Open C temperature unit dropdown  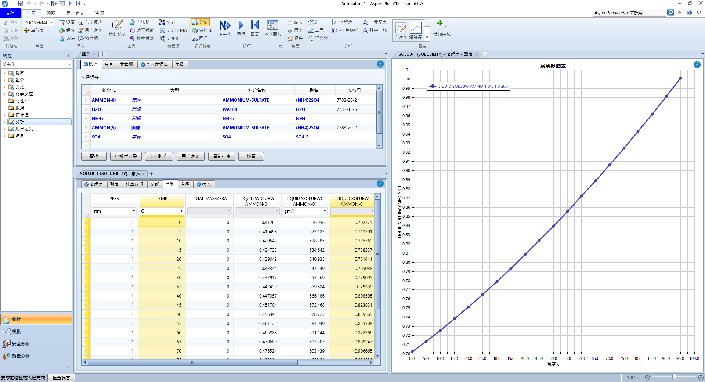[181, 211]
